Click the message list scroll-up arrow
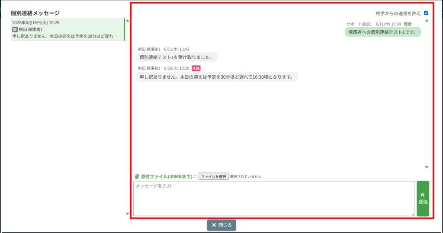This screenshot has height=233, width=443. click(128, 21)
